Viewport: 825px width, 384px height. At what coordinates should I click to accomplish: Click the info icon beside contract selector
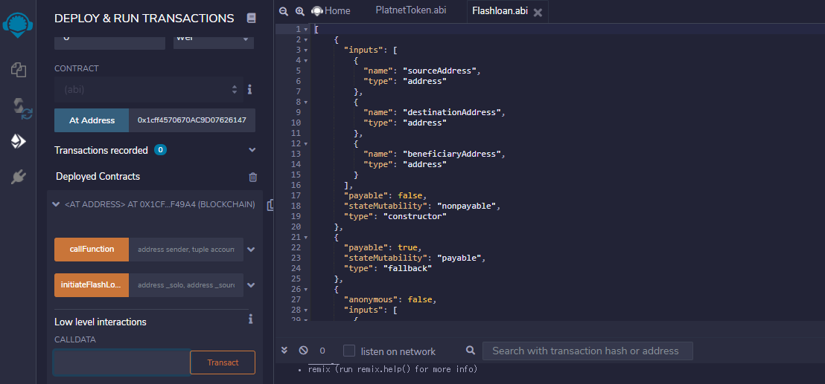coord(249,90)
